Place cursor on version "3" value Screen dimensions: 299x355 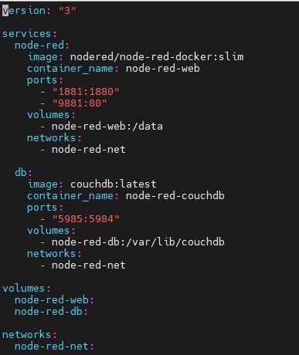(67, 11)
